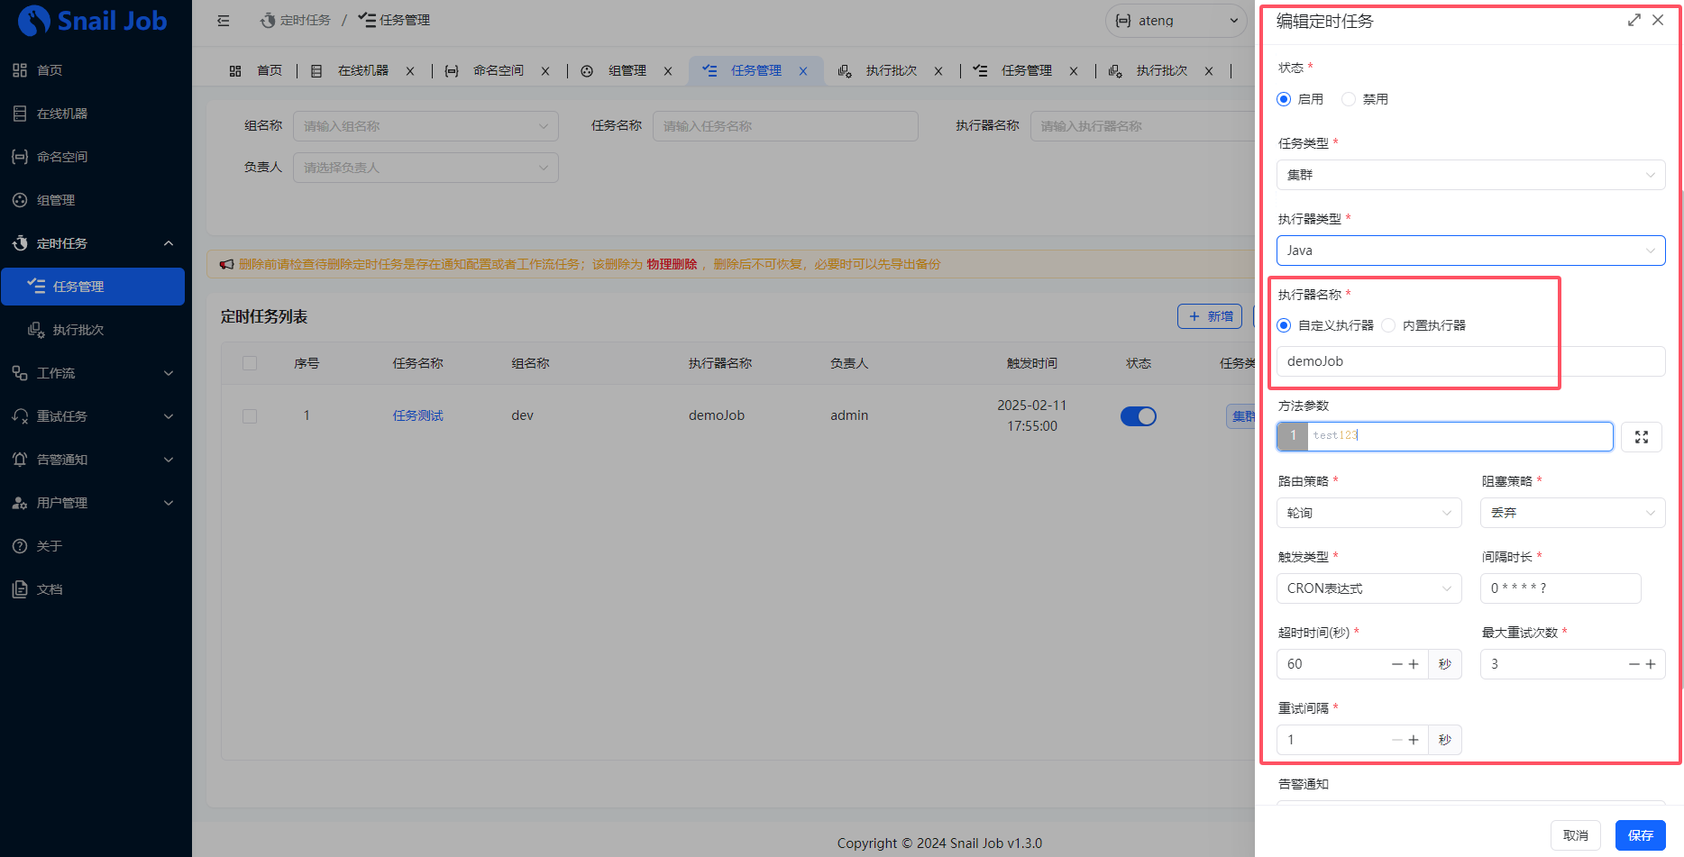Screen dimensions: 1684x857
Task: Select the 禁用 status radio button
Action: [1349, 99]
